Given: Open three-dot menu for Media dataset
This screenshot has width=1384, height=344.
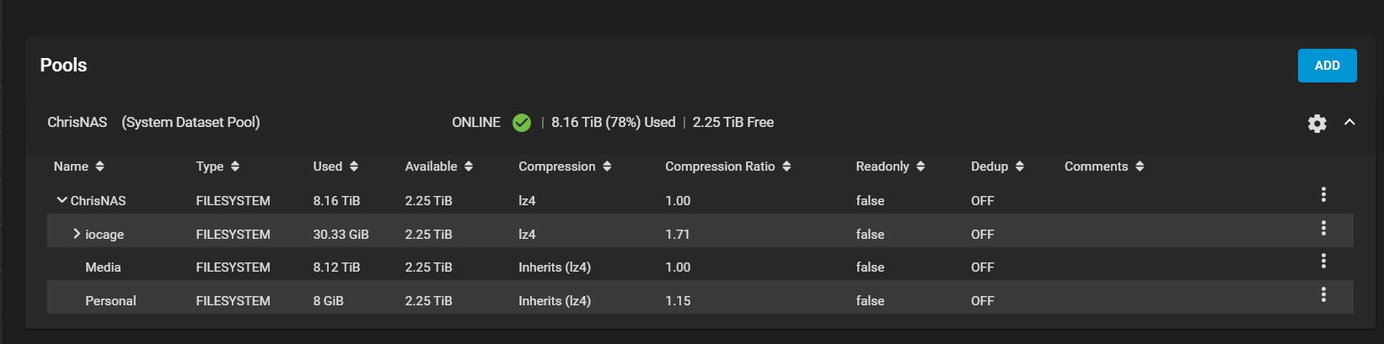Looking at the screenshot, I should [x=1323, y=262].
